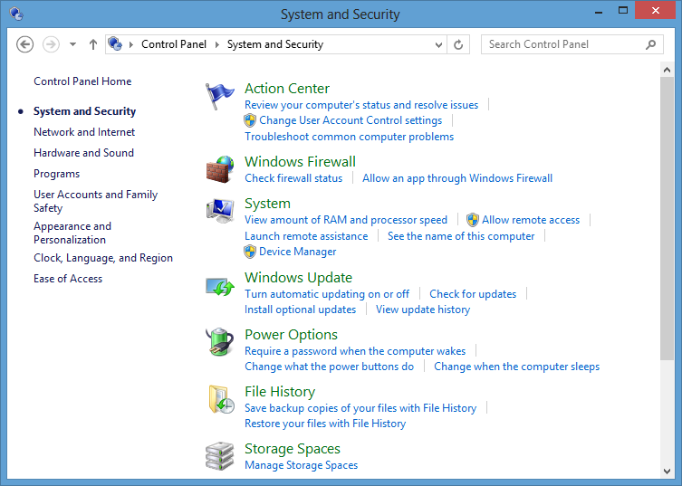Open the Action Center flag icon
682x486 pixels.
point(220,96)
